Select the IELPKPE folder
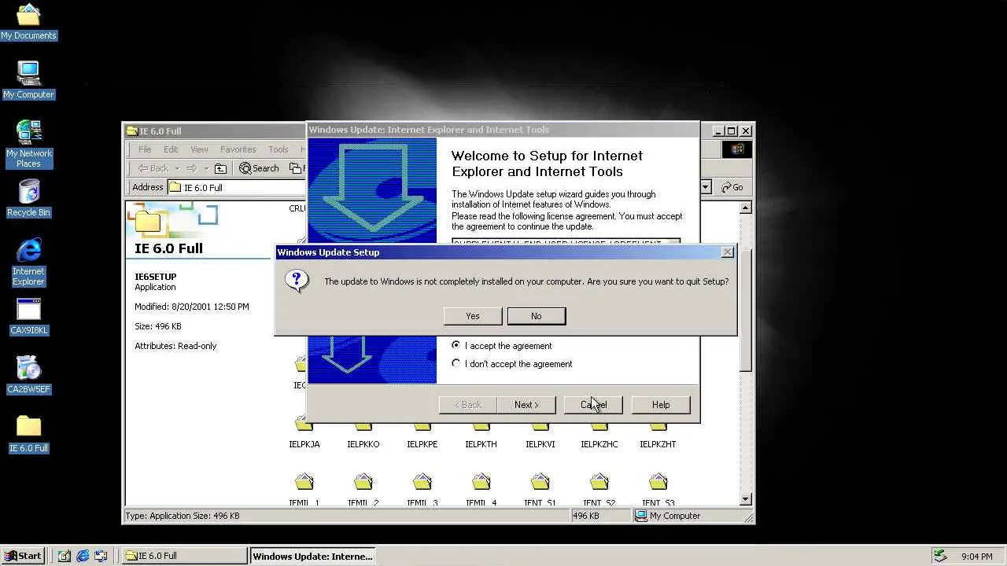Screen dimensions: 1007x566 tap(422, 434)
